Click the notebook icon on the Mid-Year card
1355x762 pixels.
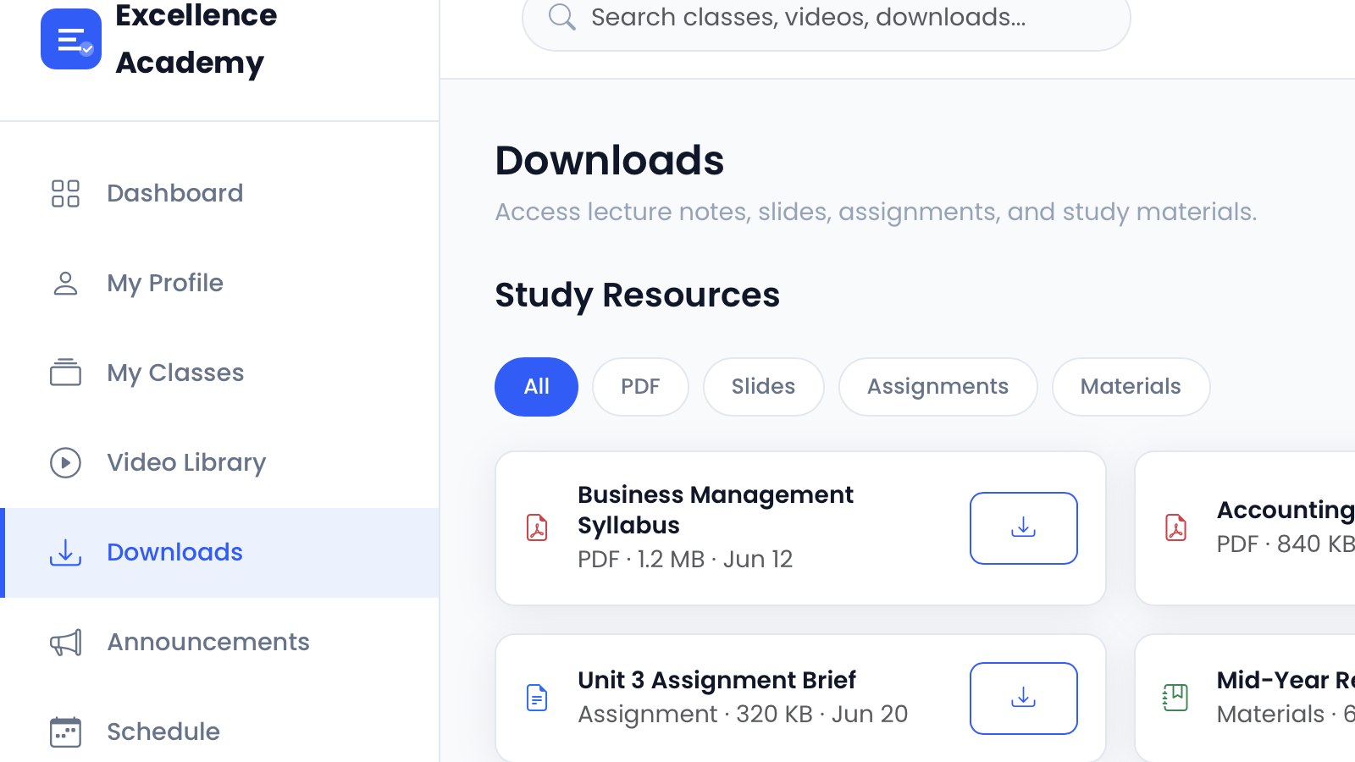point(1175,698)
